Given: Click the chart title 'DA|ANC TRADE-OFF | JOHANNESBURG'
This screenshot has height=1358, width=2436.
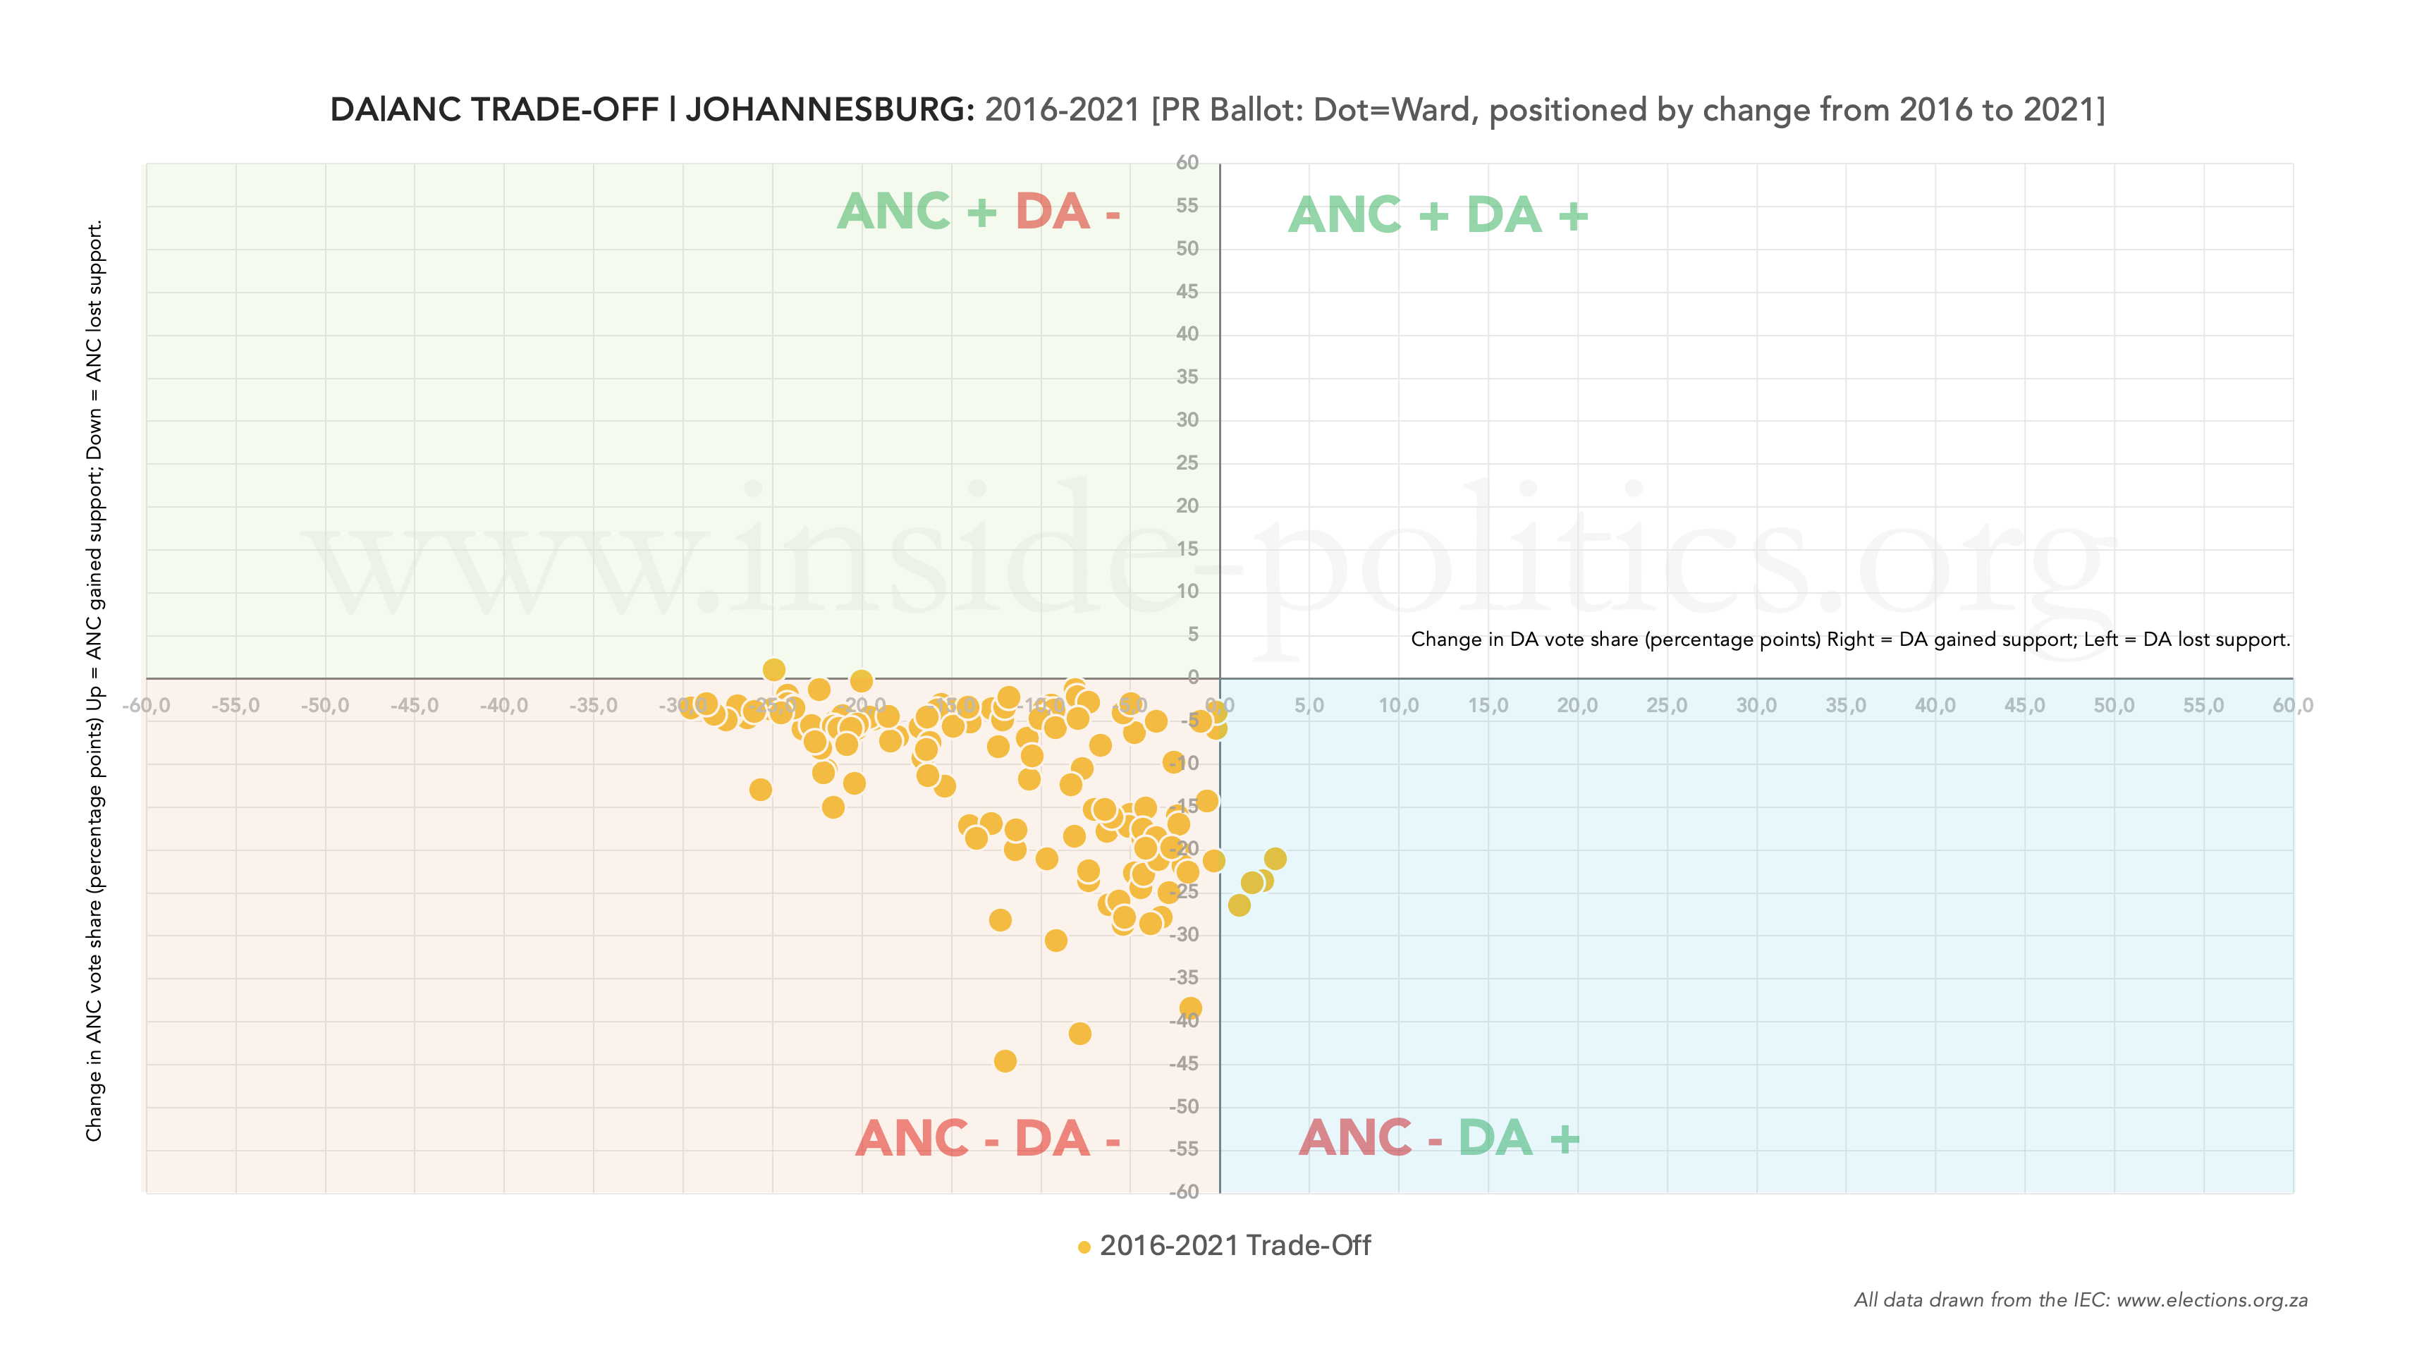Looking at the screenshot, I should pos(651,110).
